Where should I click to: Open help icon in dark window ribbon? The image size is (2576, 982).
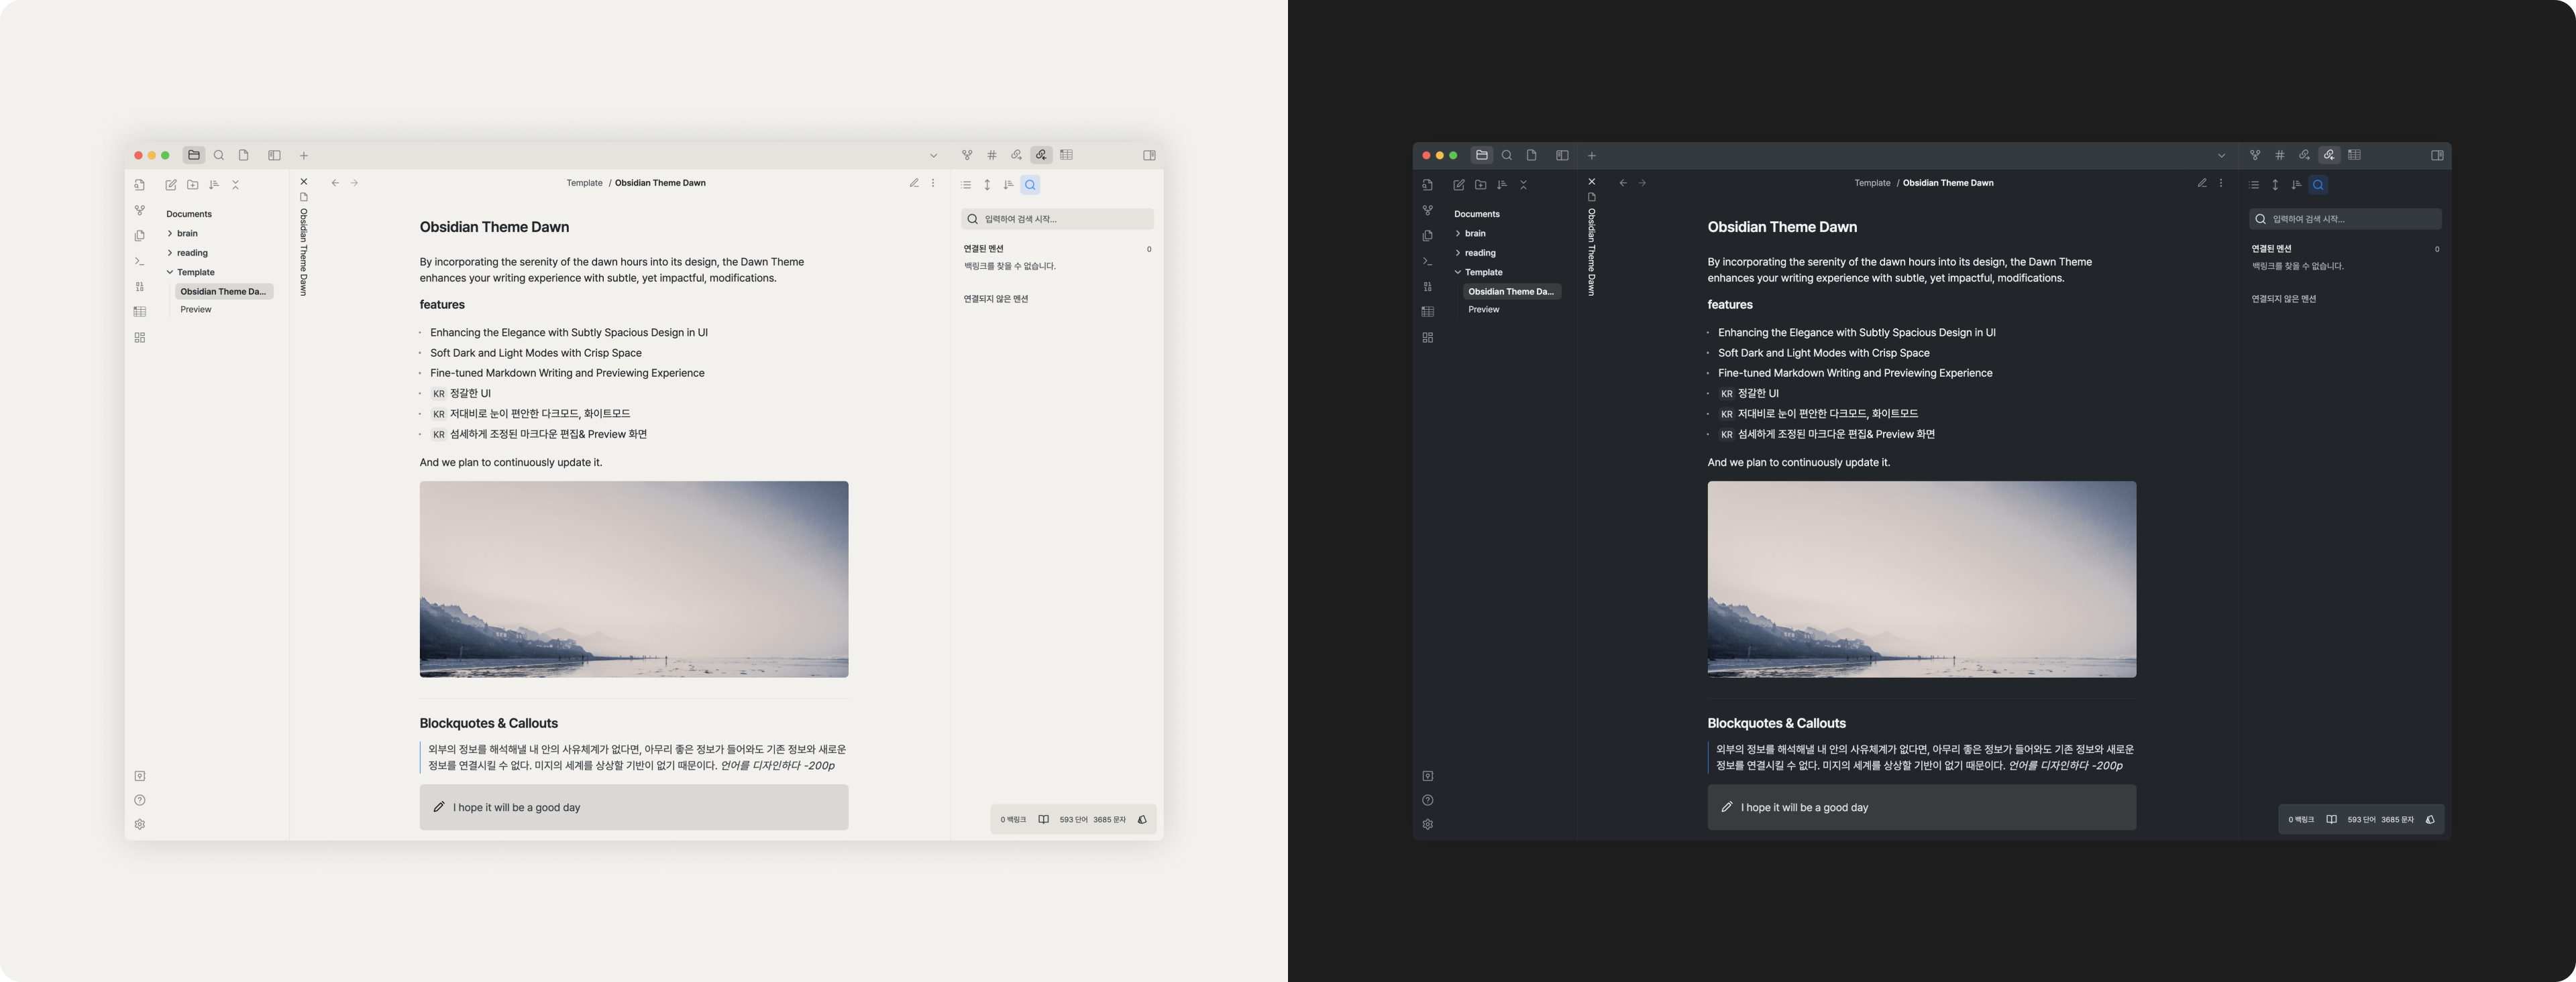[1427, 800]
